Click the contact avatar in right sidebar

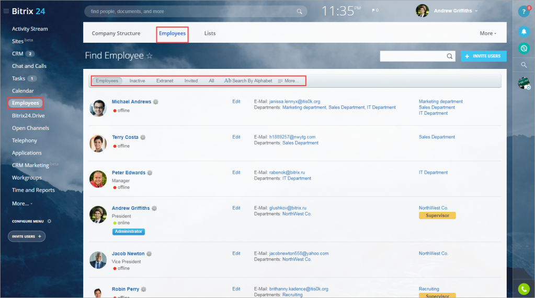pos(523,83)
